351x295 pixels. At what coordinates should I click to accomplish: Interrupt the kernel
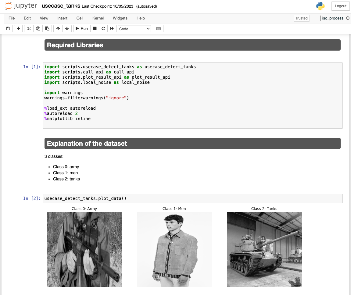tap(95, 28)
